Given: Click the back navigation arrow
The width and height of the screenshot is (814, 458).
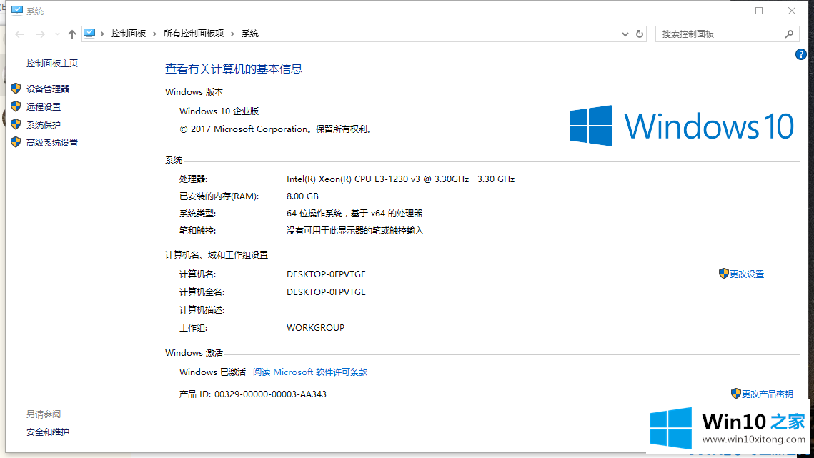Looking at the screenshot, I should (x=19, y=34).
